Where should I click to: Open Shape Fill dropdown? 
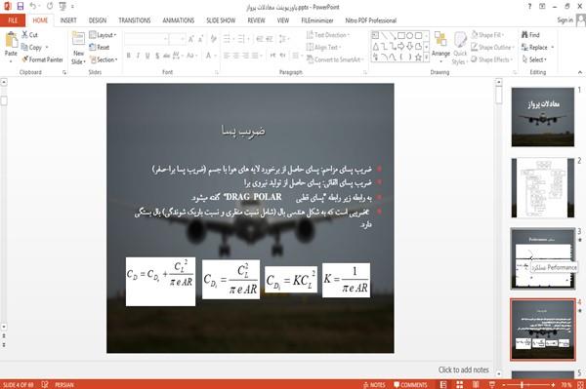(487, 35)
